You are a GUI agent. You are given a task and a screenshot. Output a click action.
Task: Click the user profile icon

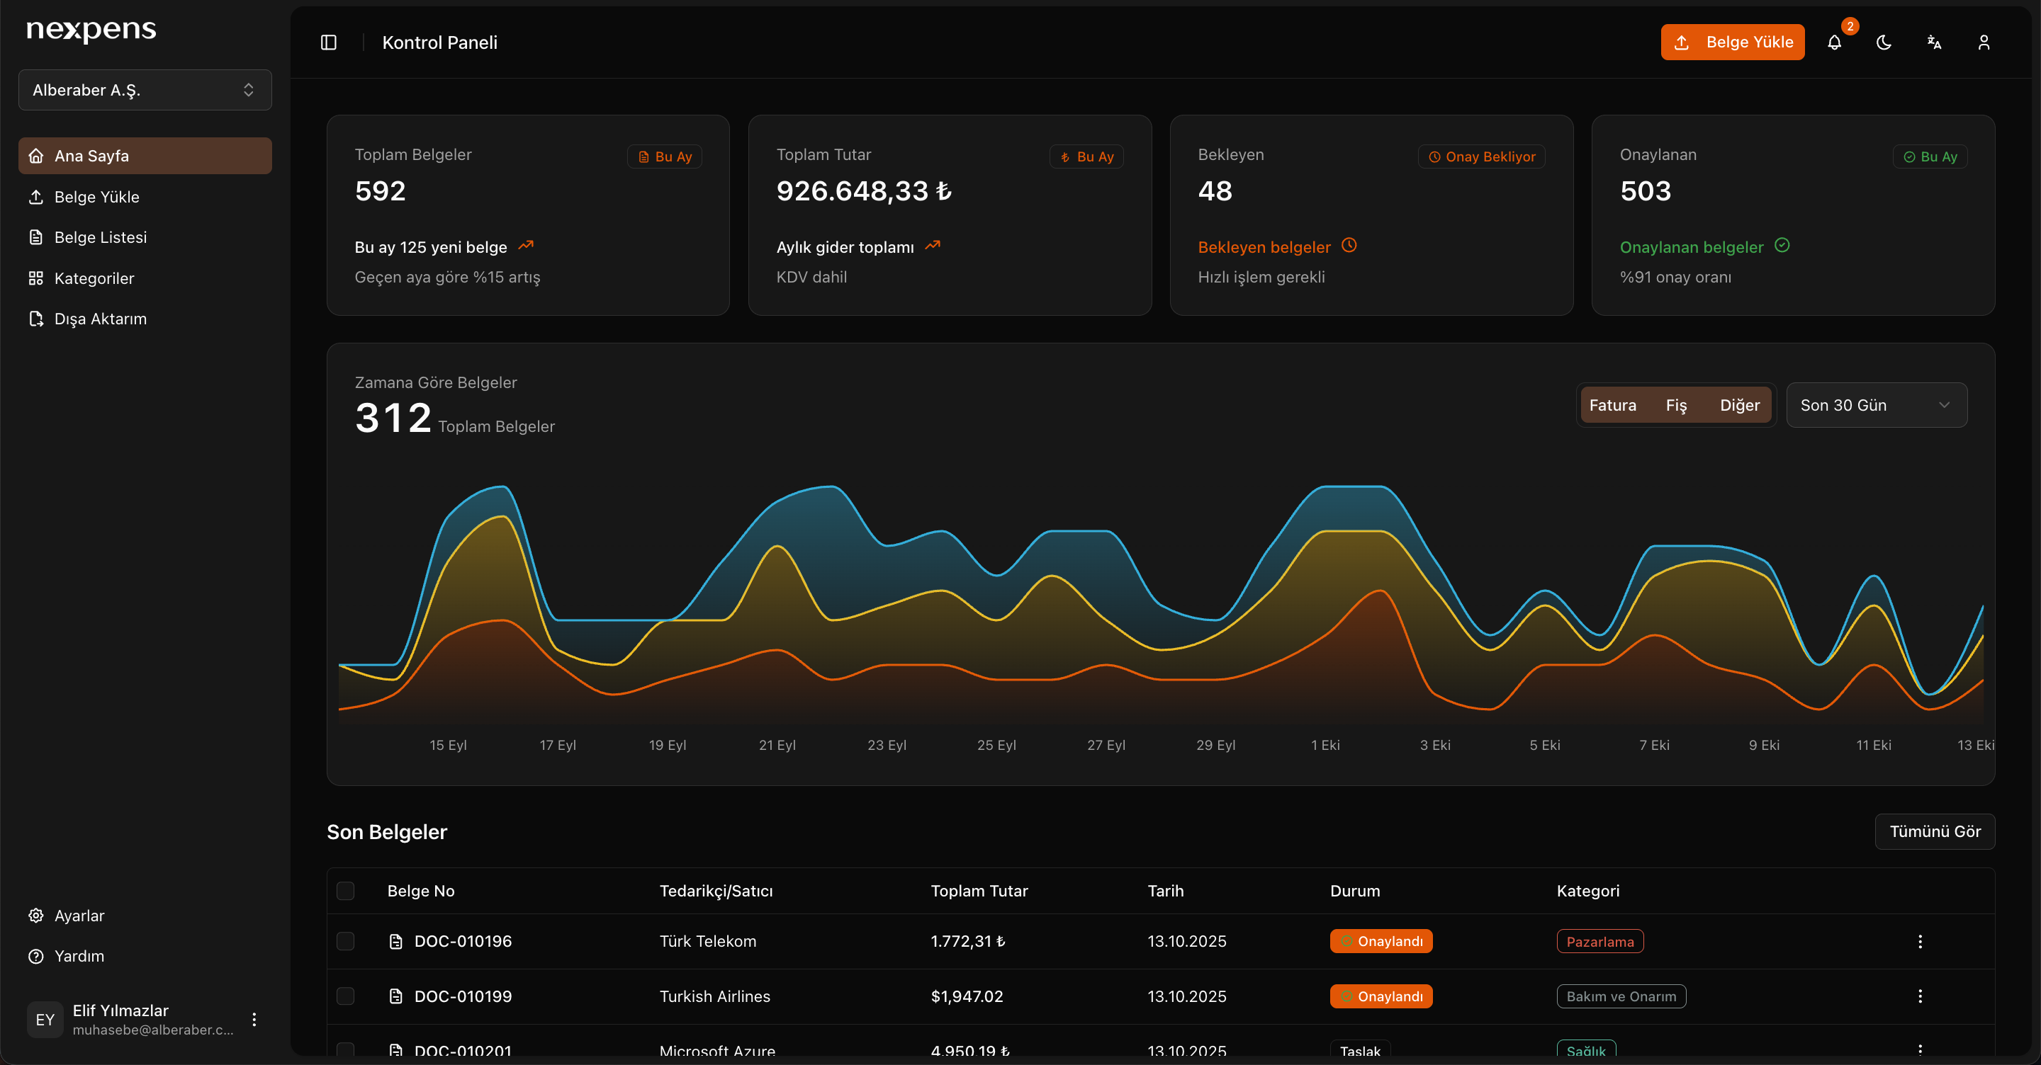pos(1984,42)
